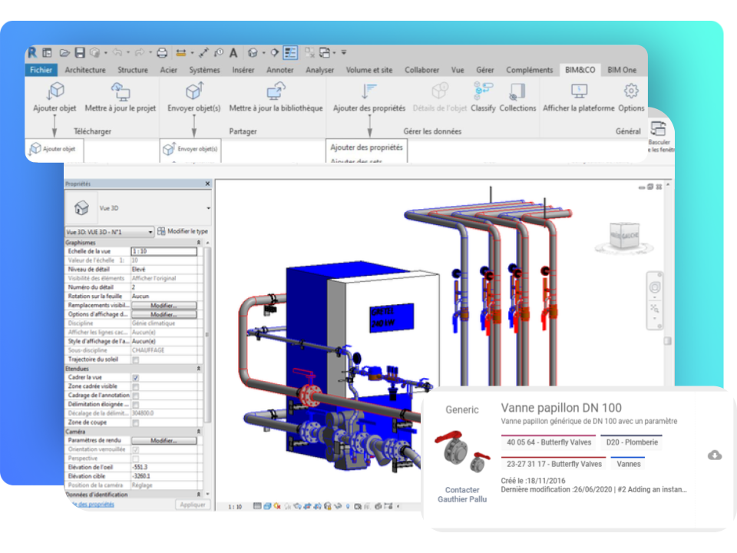Toggle the Cadrage de l'annotation checkbox

click(135, 396)
